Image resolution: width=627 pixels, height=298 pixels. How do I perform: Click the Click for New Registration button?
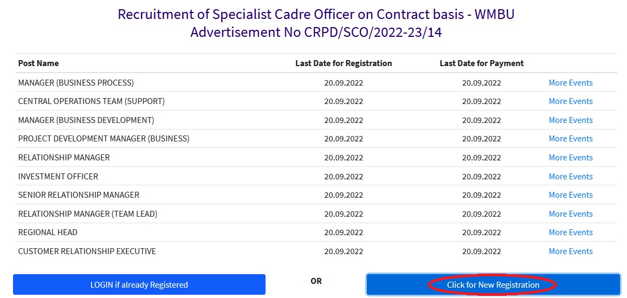(493, 285)
